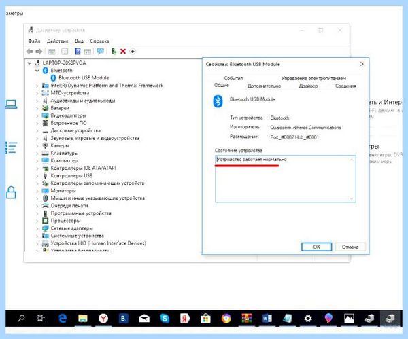Open the padlock icon in Settings sidebar
Image resolution: width=408 pixels, height=339 pixels.
(x=11, y=192)
